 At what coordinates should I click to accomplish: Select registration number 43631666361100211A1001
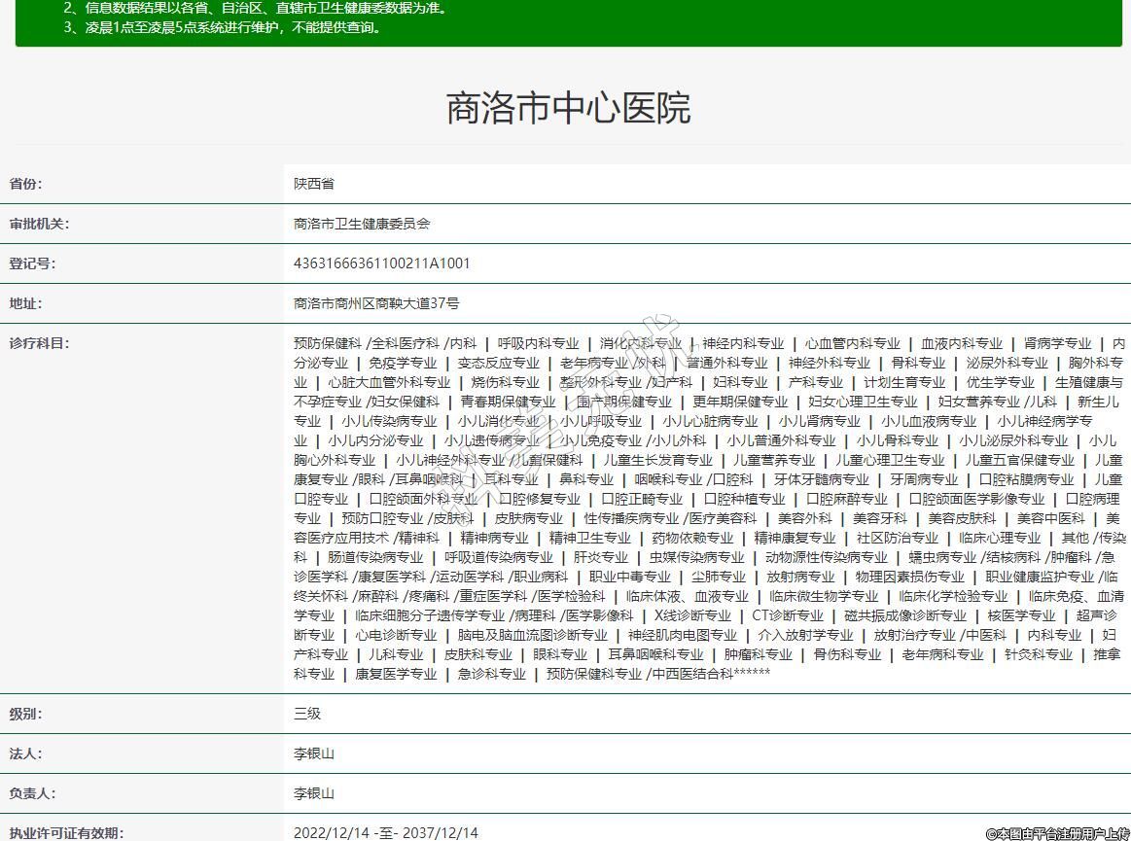tap(381, 263)
